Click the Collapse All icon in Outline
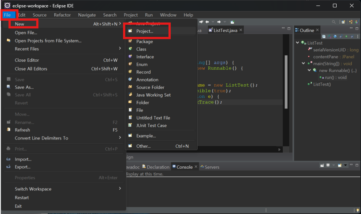This screenshot has height=214, width=361. [x=324, y=36]
